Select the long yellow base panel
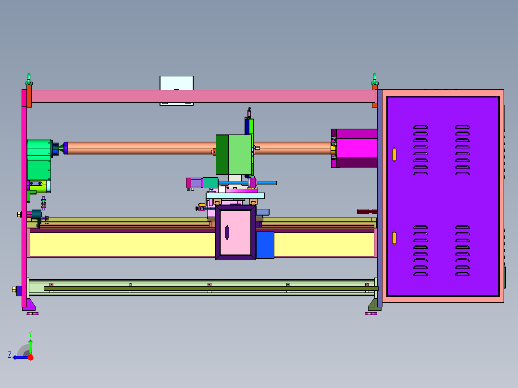The height and width of the screenshot is (388, 518). [122, 245]
